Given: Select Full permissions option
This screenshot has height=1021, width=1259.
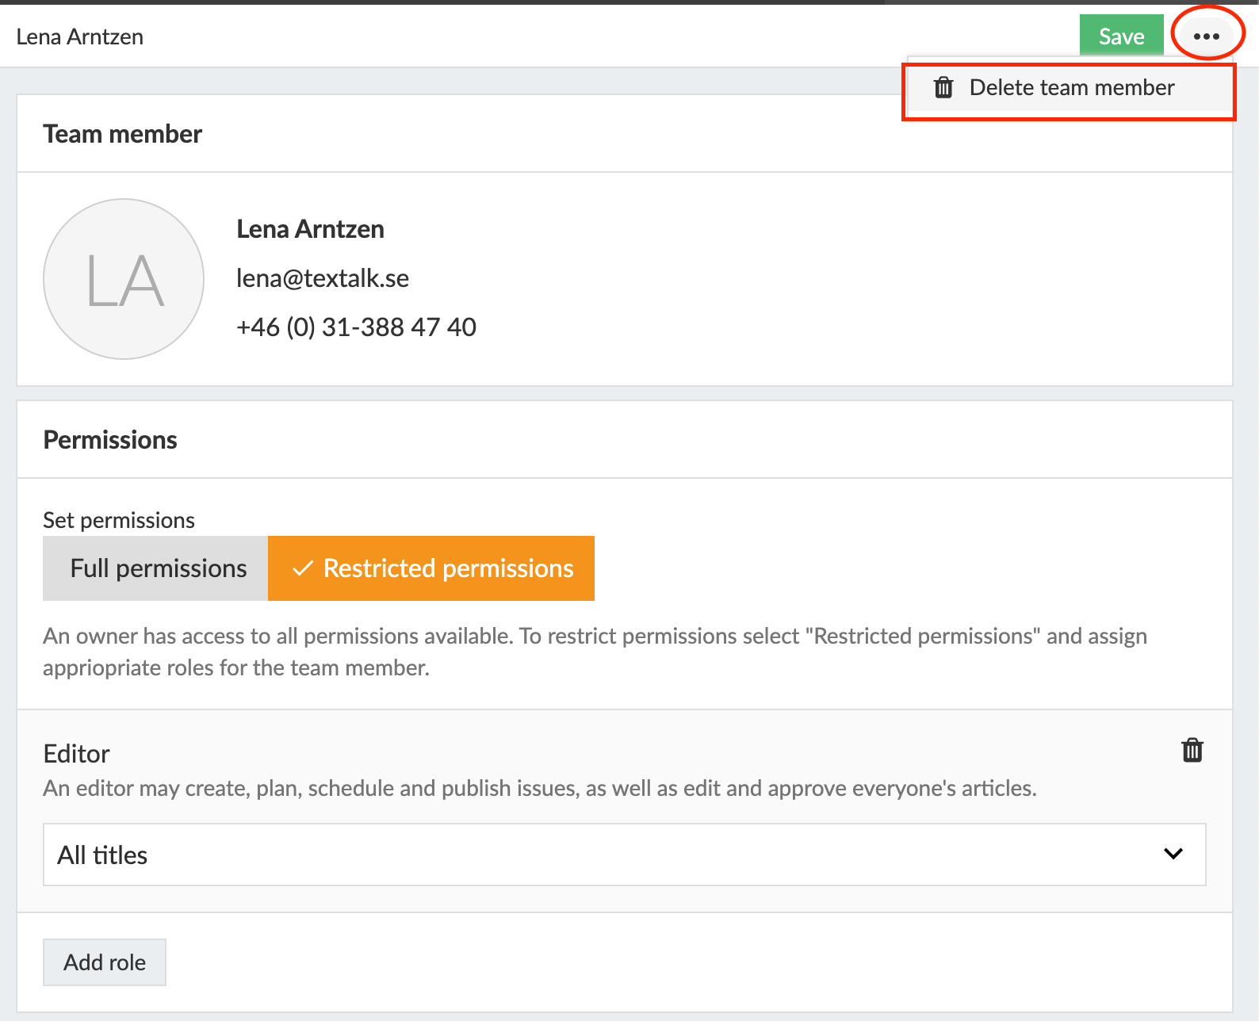Looking at the screenshot, I should coord(156,568).
